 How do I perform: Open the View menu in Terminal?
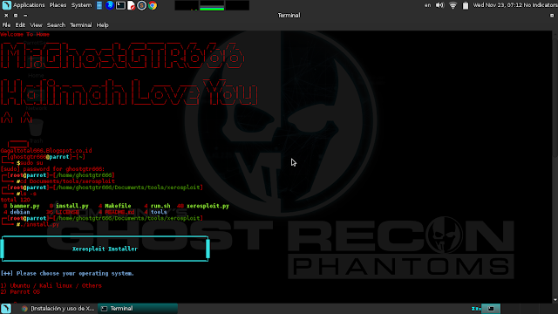[x=36, y=25]
